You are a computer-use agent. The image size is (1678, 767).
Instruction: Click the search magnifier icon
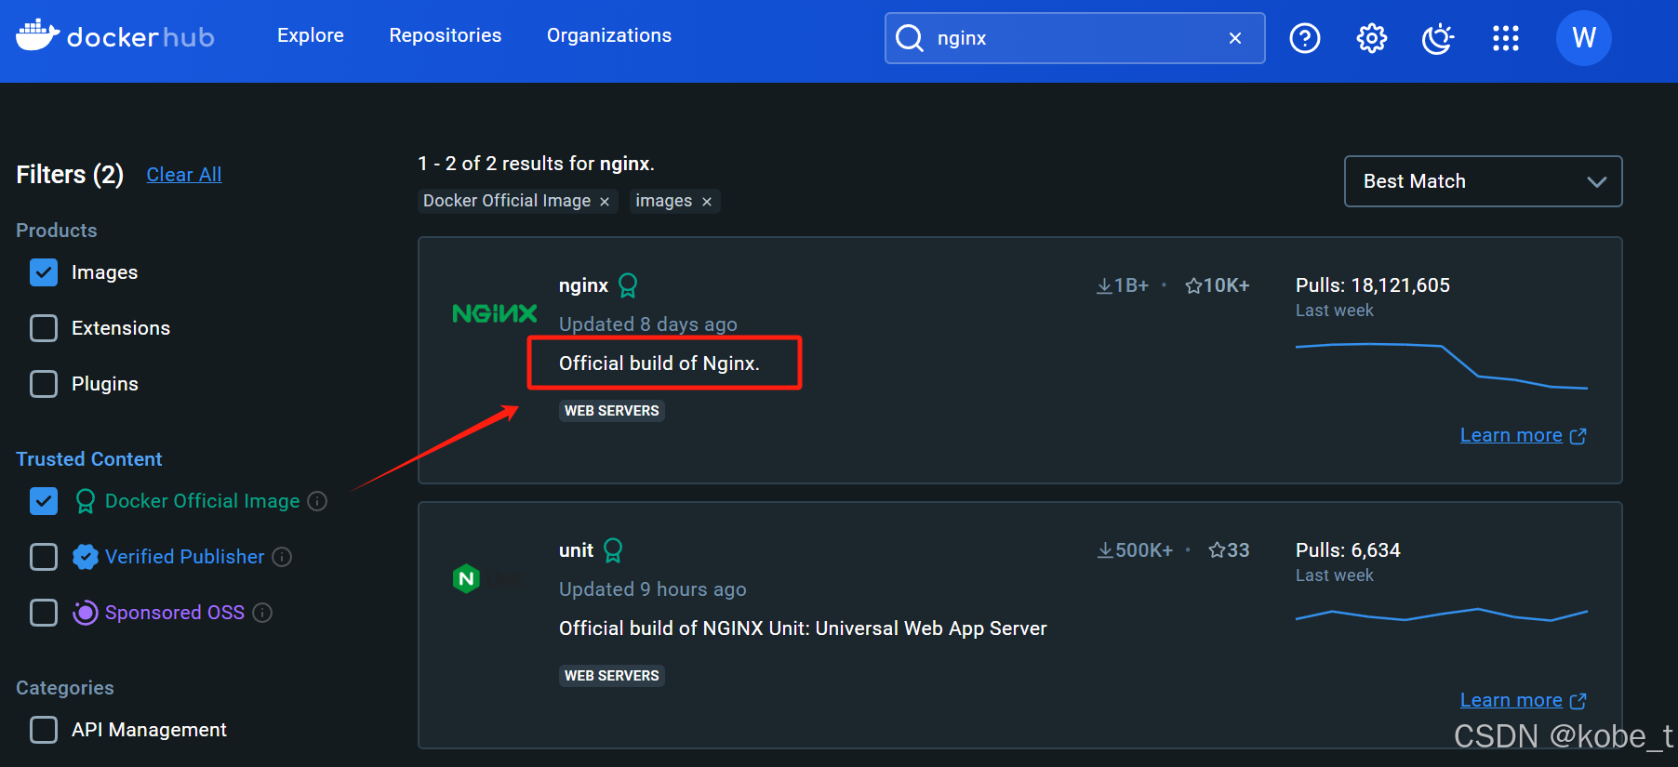pos(909,38)
